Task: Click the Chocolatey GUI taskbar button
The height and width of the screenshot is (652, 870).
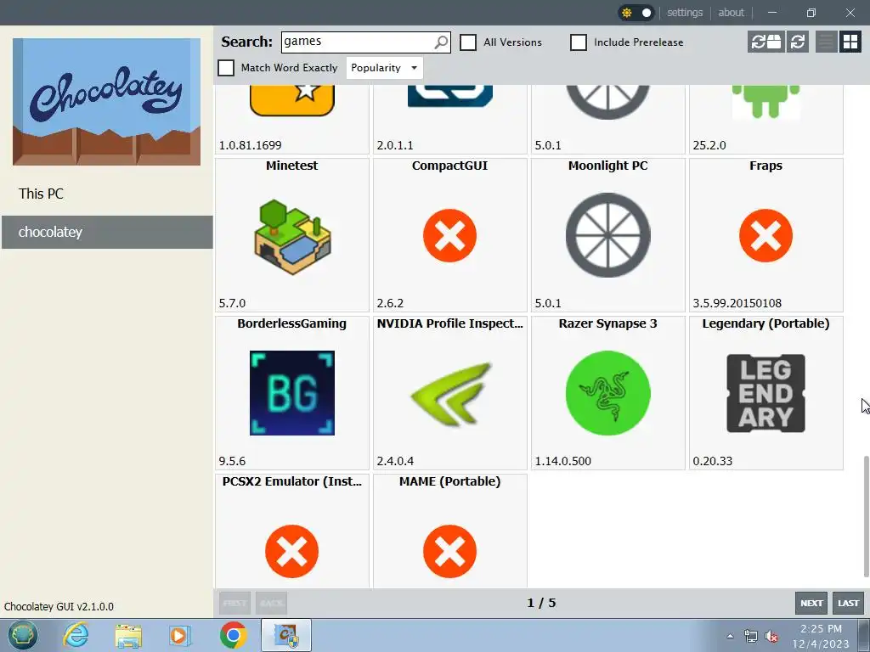Action: point(286,635)
